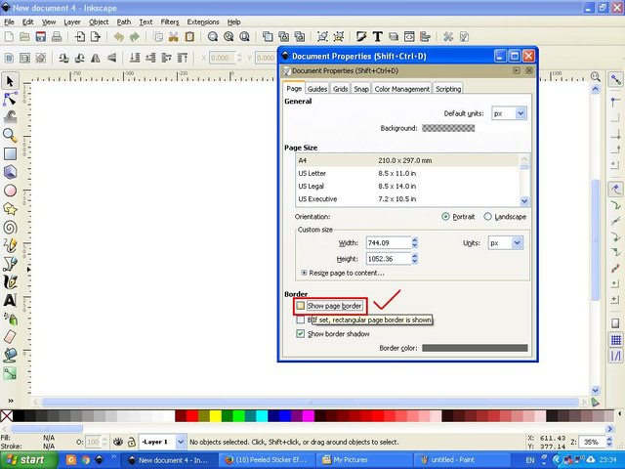Viewport: 625px width, 469px height.
Task: Toggle layer visibility eye icon
Action: (x=117, y=442)
